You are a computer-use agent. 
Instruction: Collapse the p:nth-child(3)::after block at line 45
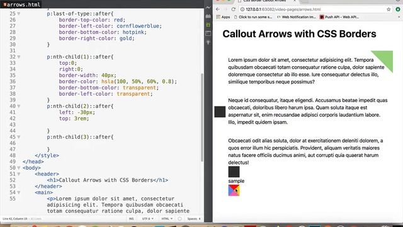[19, 137]
